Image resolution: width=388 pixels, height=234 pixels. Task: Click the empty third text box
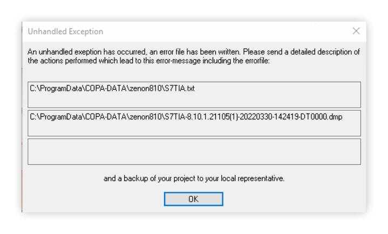coord(194,151)
